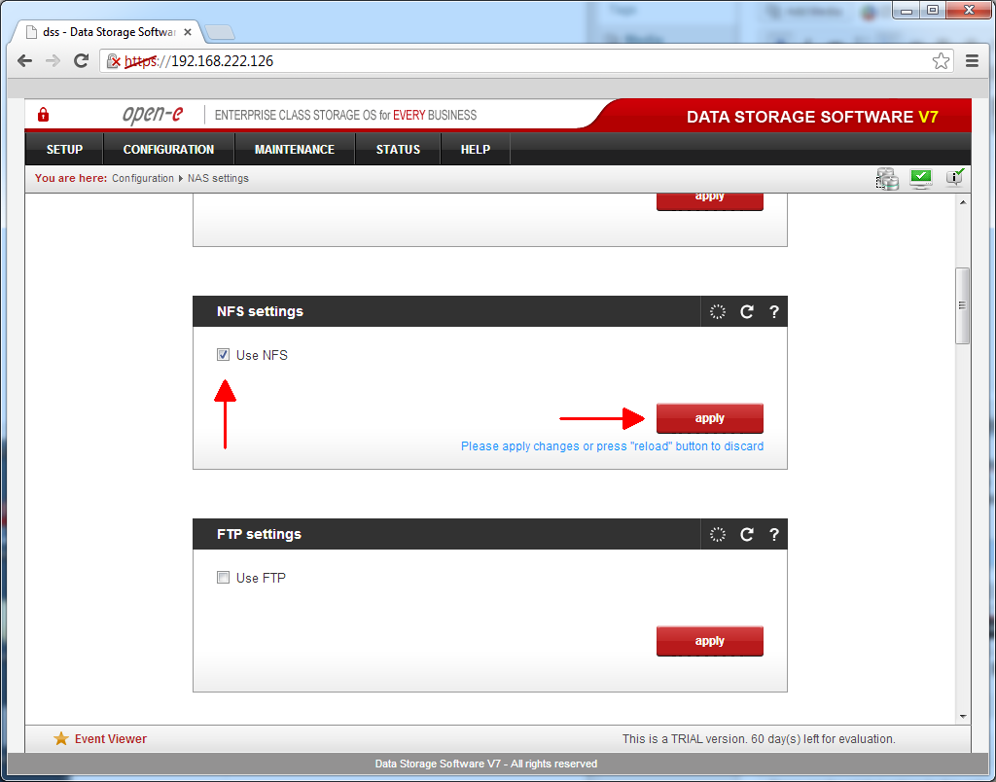
Task: Open the STATUS menu
Action: [x=398, y=149]
